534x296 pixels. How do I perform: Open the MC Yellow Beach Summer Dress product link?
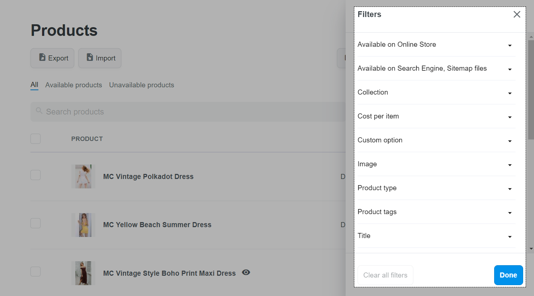click(x=157, y=225)
